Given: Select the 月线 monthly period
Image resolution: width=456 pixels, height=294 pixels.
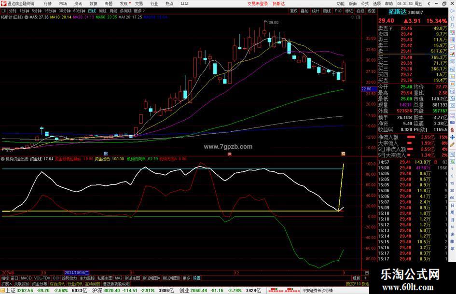Looking at the screenshot, I should (x=113, y=11).
